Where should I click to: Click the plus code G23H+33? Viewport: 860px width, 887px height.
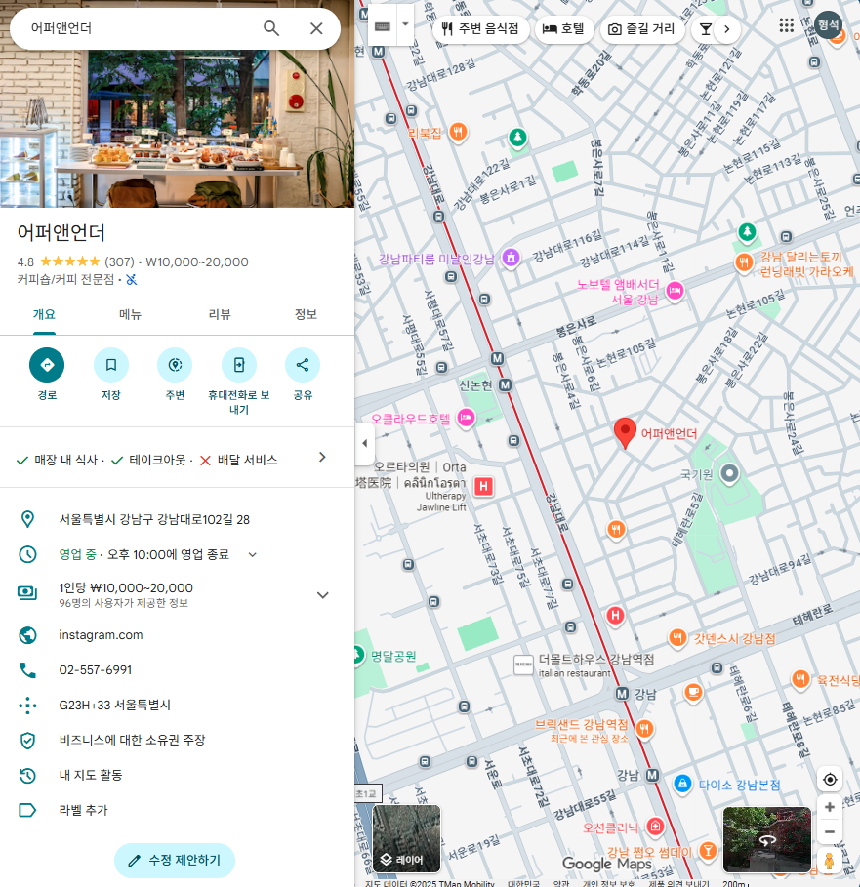click(x=114, y=705)
